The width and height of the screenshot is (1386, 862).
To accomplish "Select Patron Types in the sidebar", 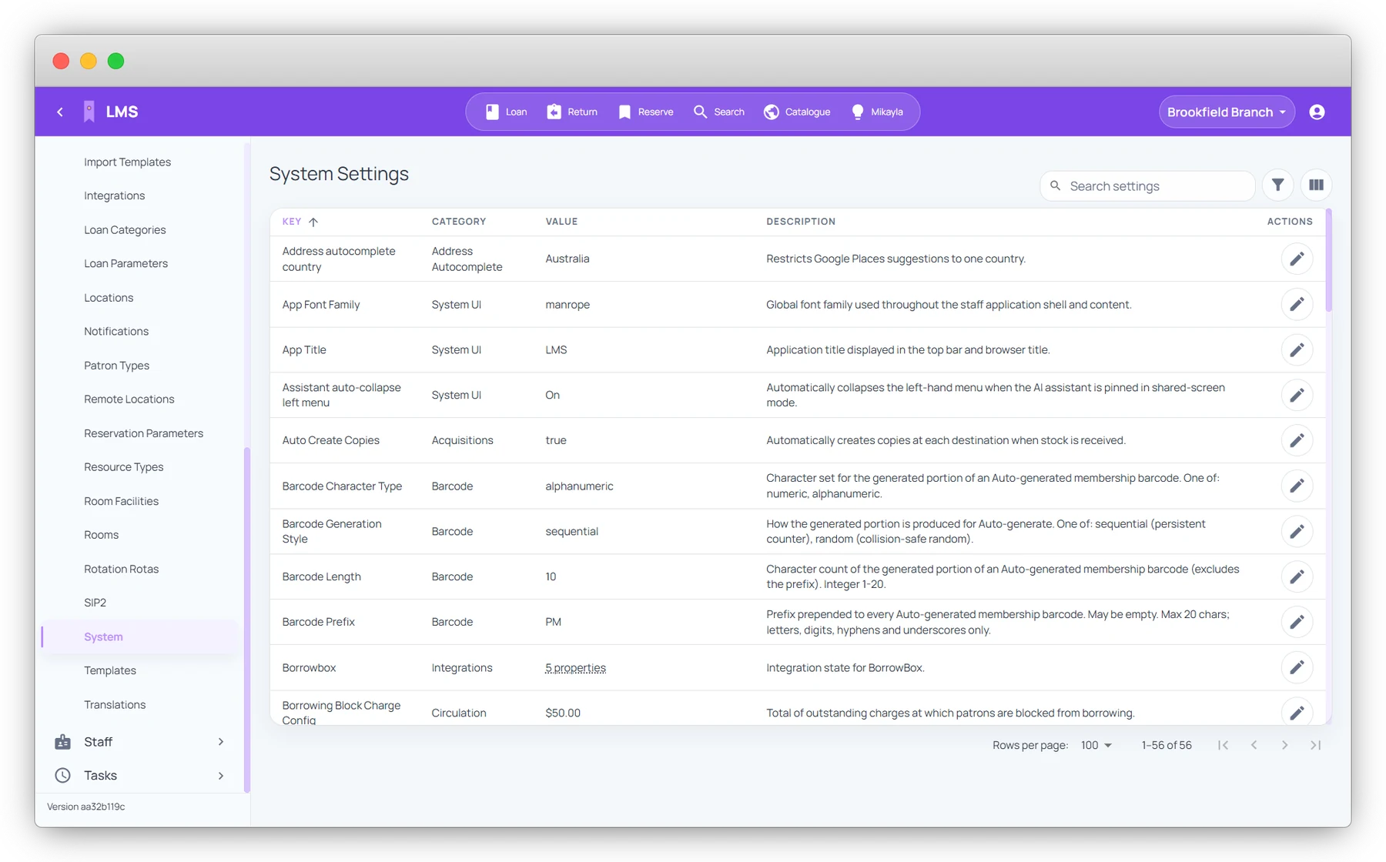I will 116,365.
